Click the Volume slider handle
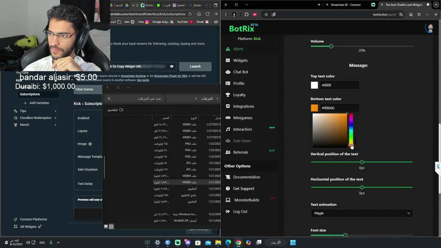This screenshot has width=441, height=248. [x=331, y=46]
